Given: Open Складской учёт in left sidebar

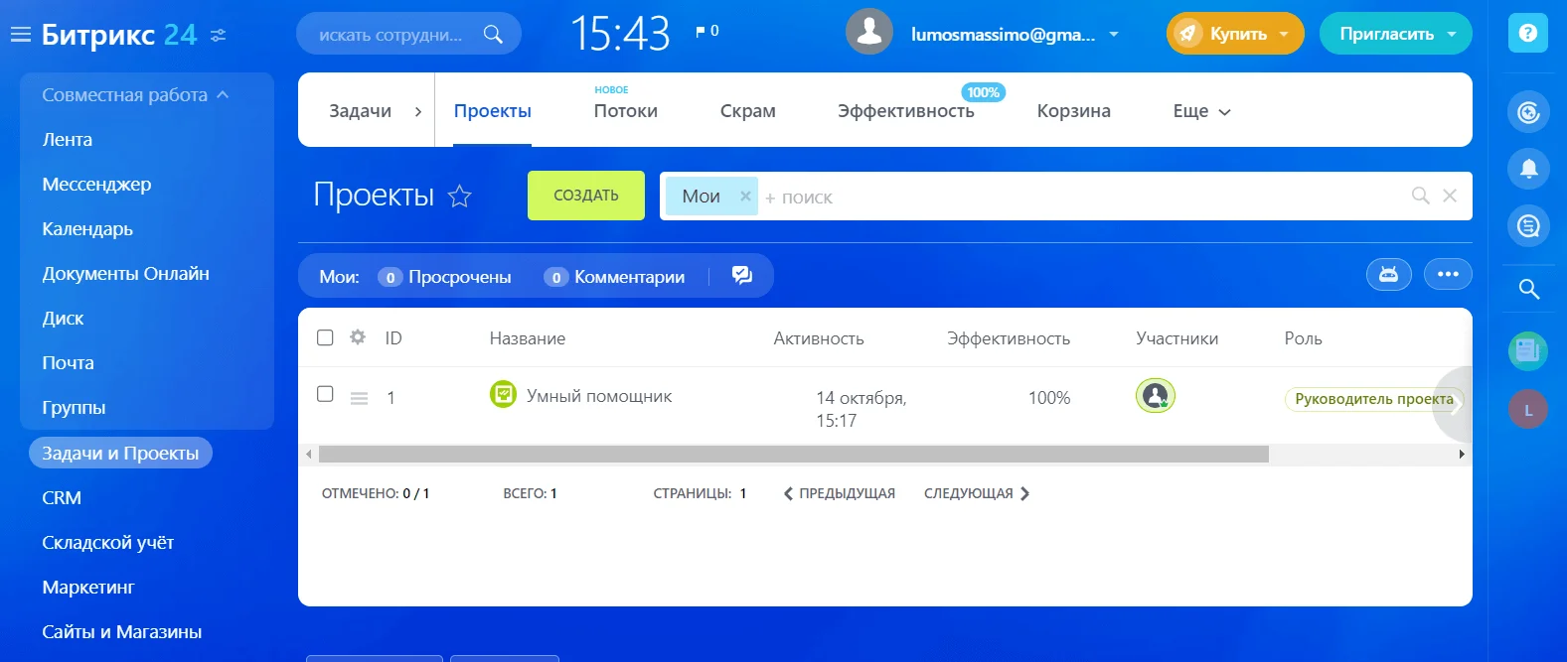Looking at the screenshot, I should tap(108, 543).
